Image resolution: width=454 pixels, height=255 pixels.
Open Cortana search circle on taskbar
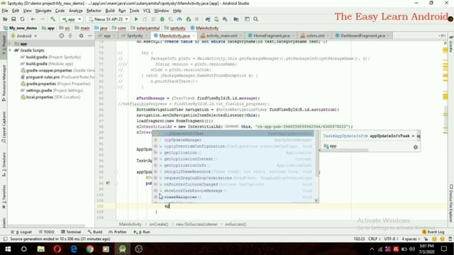click(23, 249)
